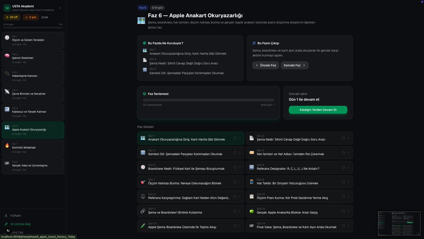The width and height of the screenshot is (424, 239).
Task: Toggle completion circle for Gün 3 Sembol Dili
Action: pyautogui.click(x=235, y=153)
